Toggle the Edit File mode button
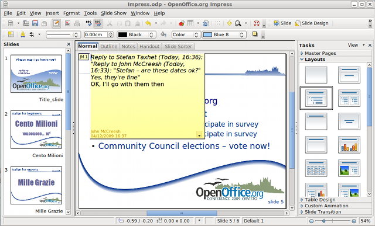This screenshot has width=375, height=226. pos(56,23)
